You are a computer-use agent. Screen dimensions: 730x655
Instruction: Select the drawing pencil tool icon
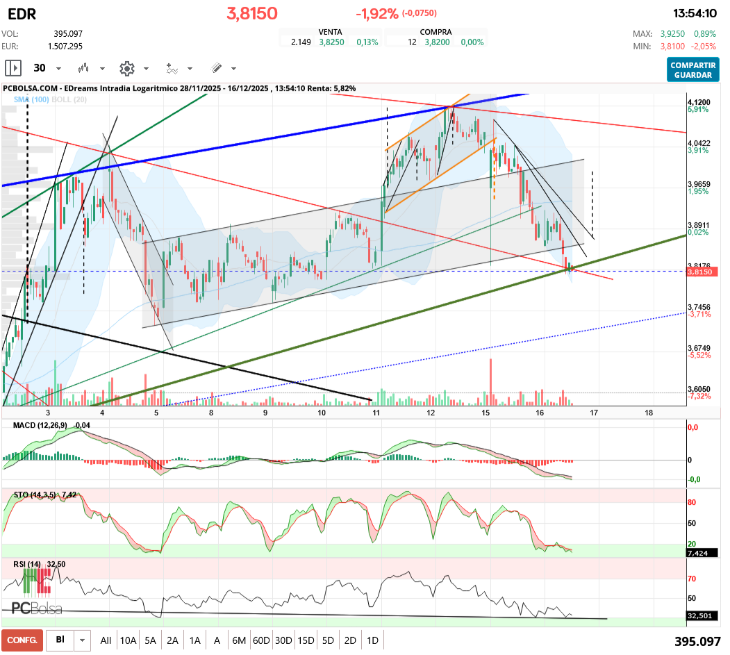coord(216,69)
